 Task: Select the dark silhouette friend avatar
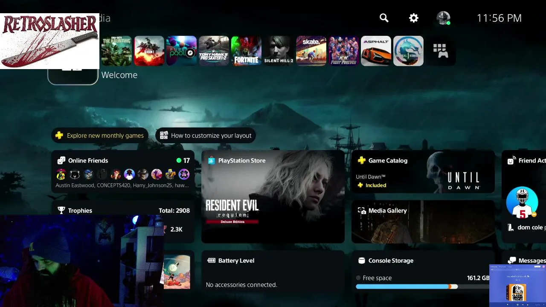point(102,174)
